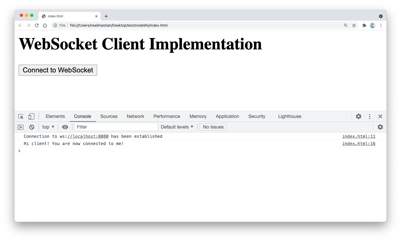
Task: Open the Sources tab
Action: coord(109,116)
